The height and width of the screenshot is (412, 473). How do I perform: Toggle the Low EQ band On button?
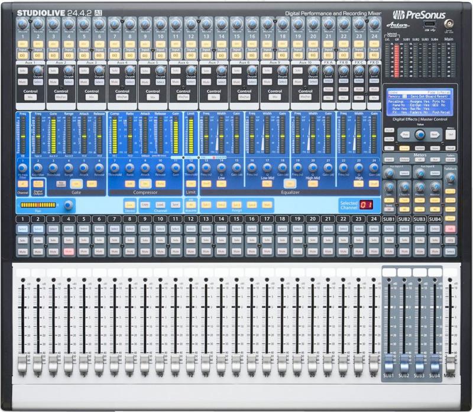pyautogui.click(x=221, y=183)
